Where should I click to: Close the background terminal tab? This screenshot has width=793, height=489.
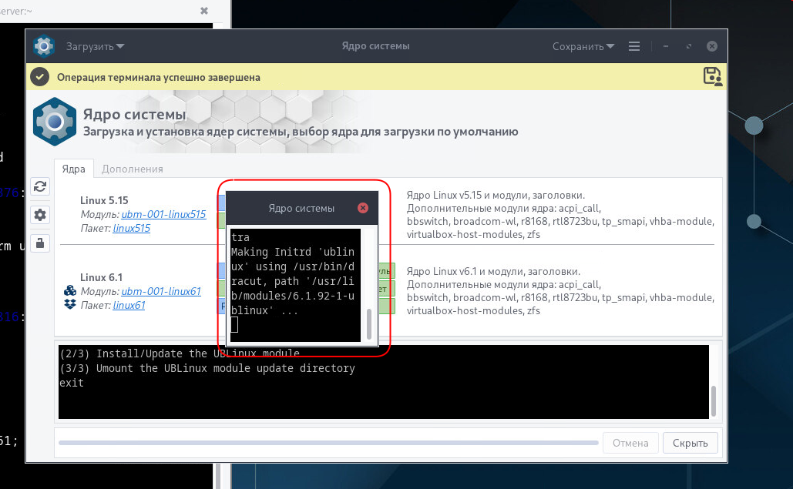[x=203, y=11]
